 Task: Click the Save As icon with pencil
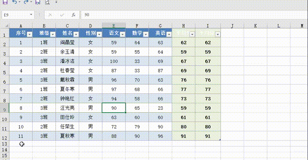(x=38, y=2)
